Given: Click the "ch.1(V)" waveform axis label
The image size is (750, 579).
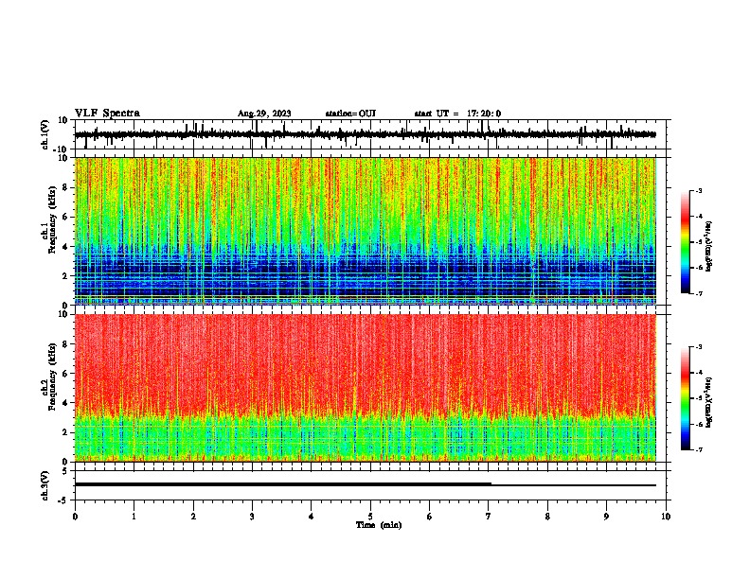Looking at the screenshot, I should pyautogui.click(x=45, y=134).
